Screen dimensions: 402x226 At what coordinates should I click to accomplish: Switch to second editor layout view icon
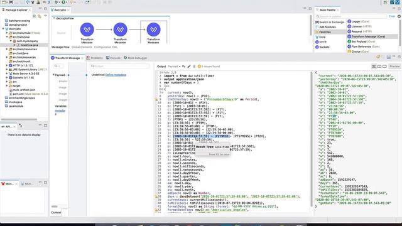pos(379,67)
